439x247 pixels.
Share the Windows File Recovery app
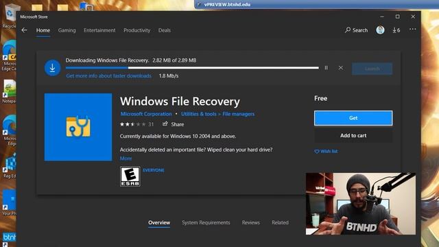174,124
